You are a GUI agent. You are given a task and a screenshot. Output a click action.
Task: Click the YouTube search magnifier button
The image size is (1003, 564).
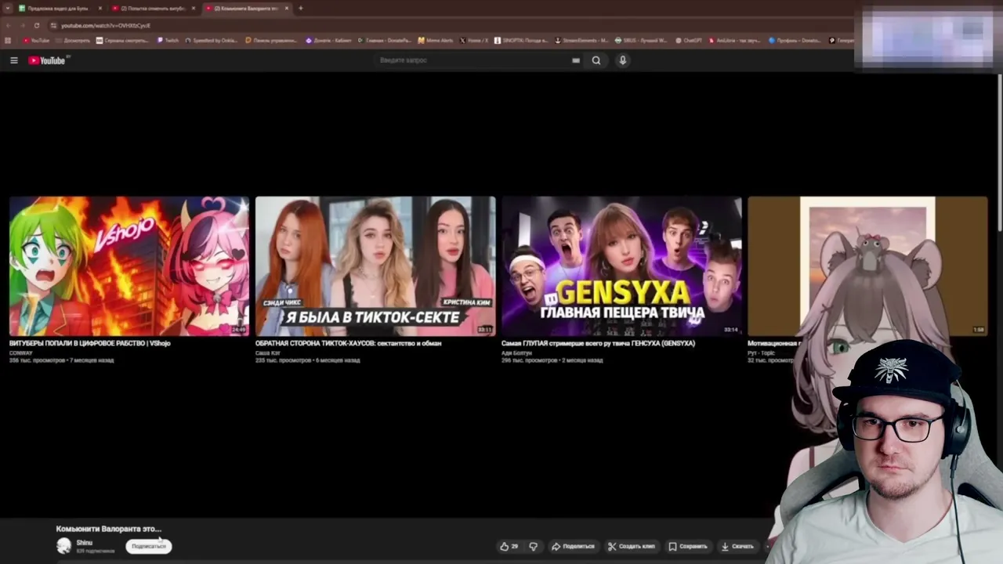click(x=596, y=60)
